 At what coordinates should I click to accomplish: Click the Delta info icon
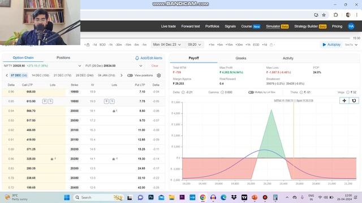183,92
